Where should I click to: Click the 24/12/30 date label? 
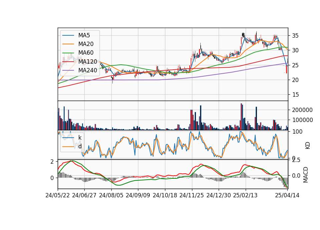219,195
